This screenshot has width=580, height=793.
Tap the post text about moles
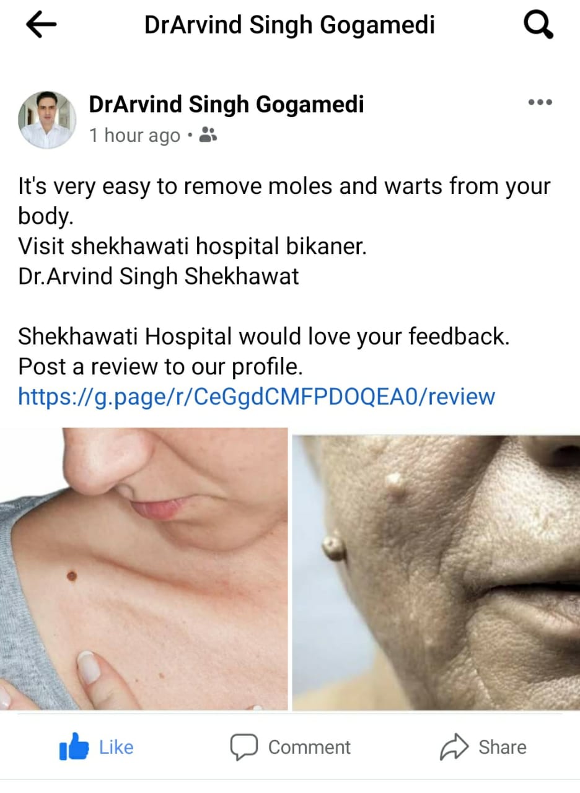click(284, 201)
